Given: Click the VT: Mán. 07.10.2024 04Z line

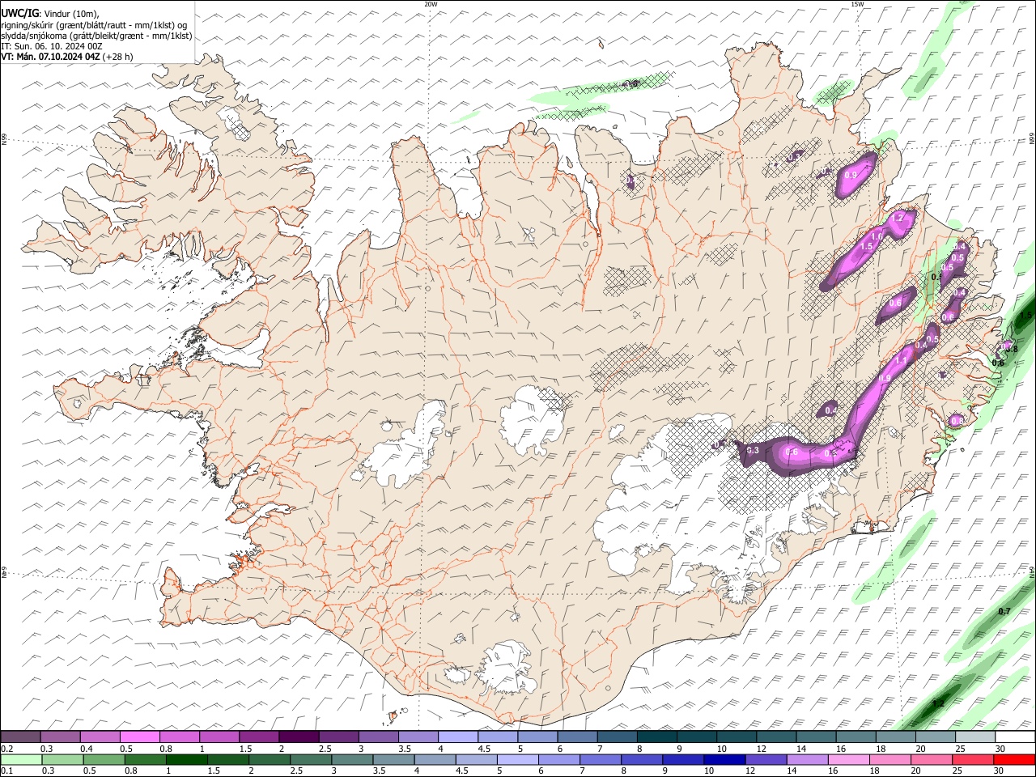Looking at the screenshot, I should (x=66, y=57).
